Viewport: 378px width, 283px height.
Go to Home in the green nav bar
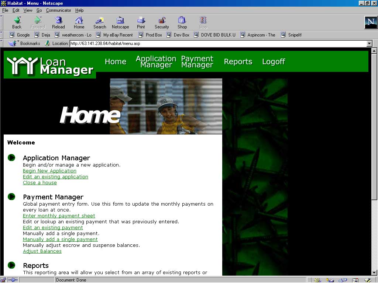click(x=116, y=62)
